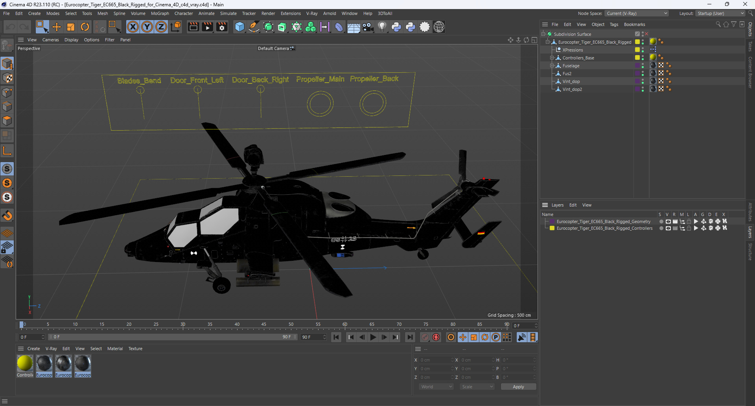Select Texture mode checkered cube icon
This screenshot has width=755, height=406.
(x=7, y=78)
